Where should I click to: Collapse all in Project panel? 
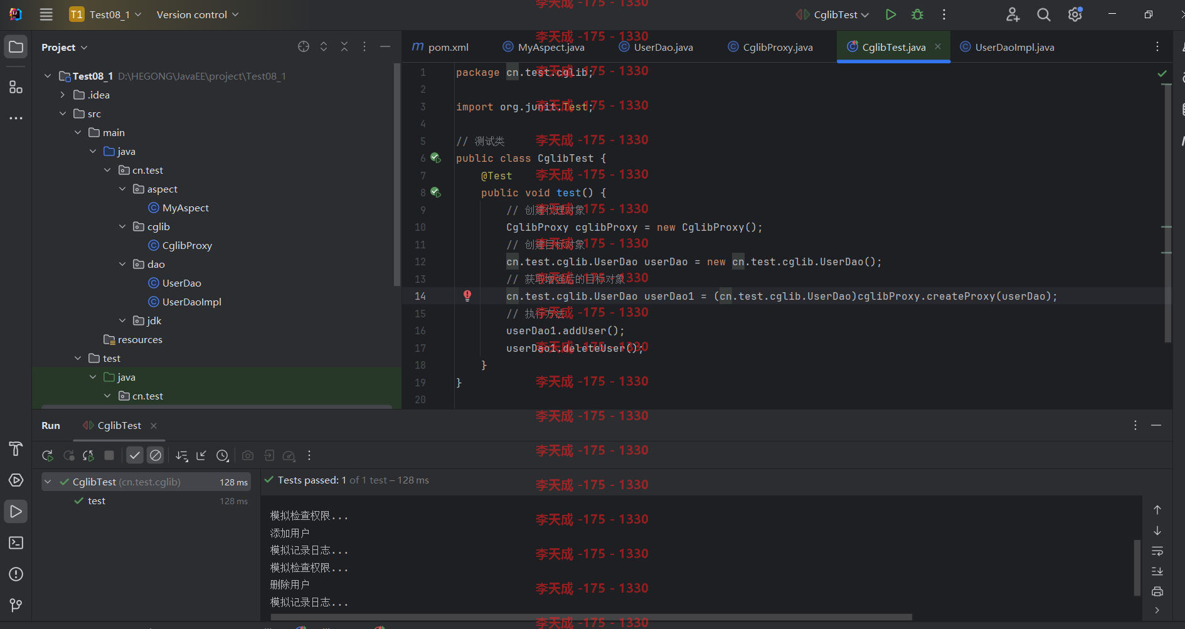344,47
